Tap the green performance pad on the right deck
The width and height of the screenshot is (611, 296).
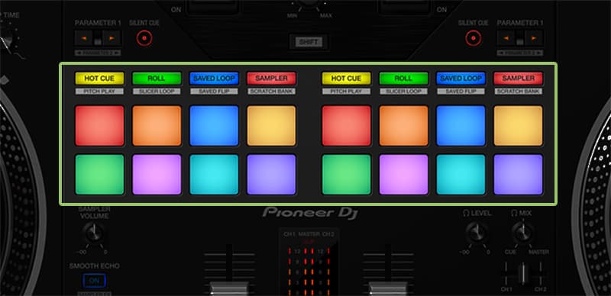(x=347, y=175)
